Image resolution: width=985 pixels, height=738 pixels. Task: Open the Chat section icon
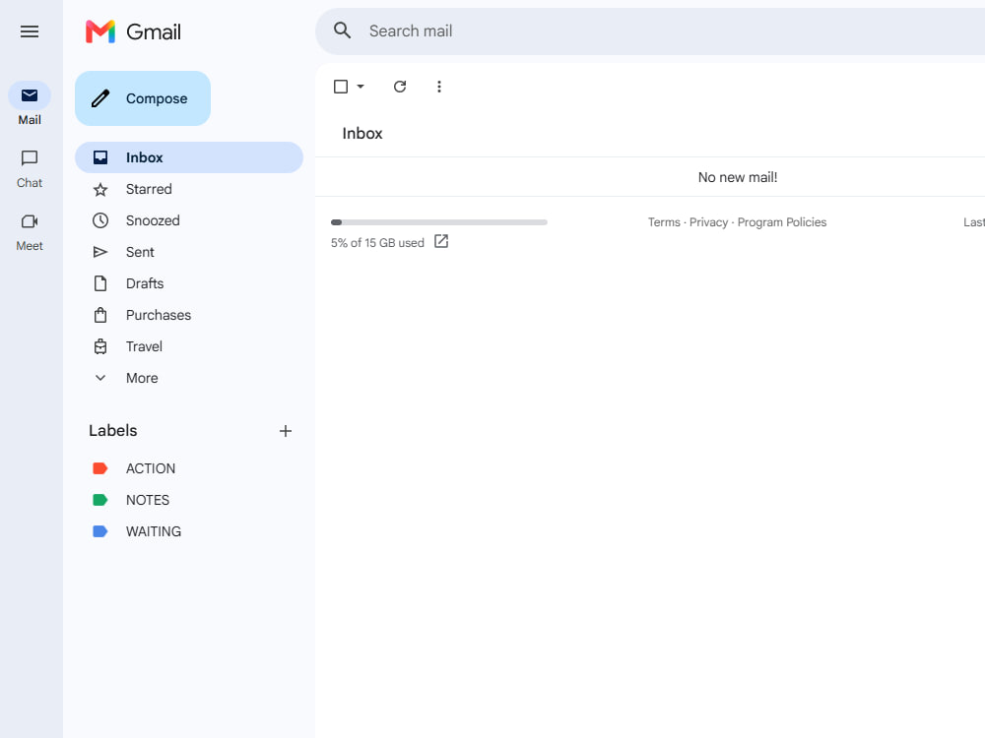point(30,158)
